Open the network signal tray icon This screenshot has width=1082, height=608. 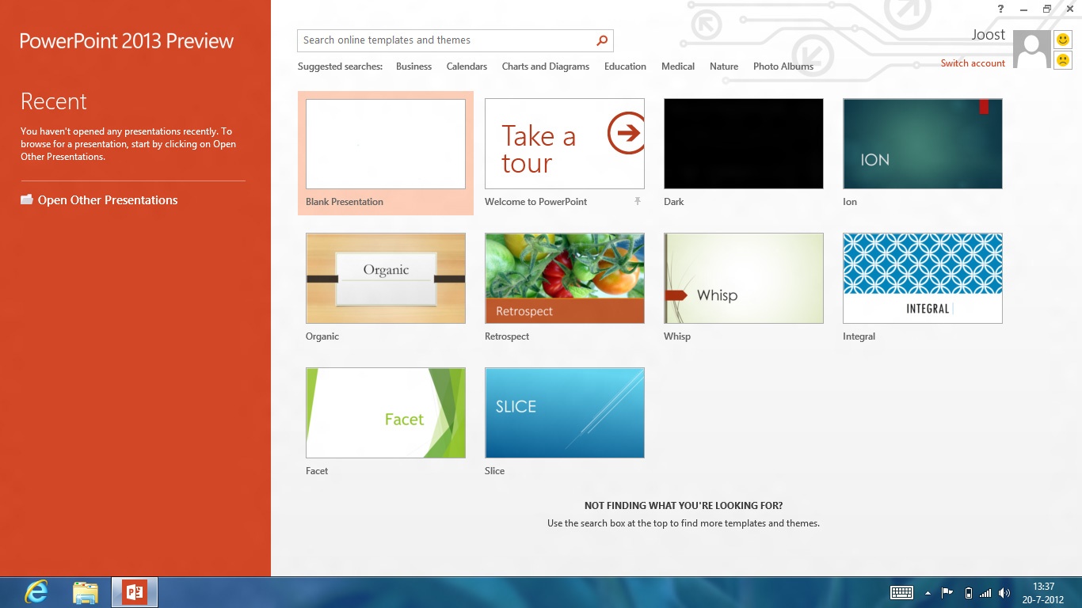[985, 593]
